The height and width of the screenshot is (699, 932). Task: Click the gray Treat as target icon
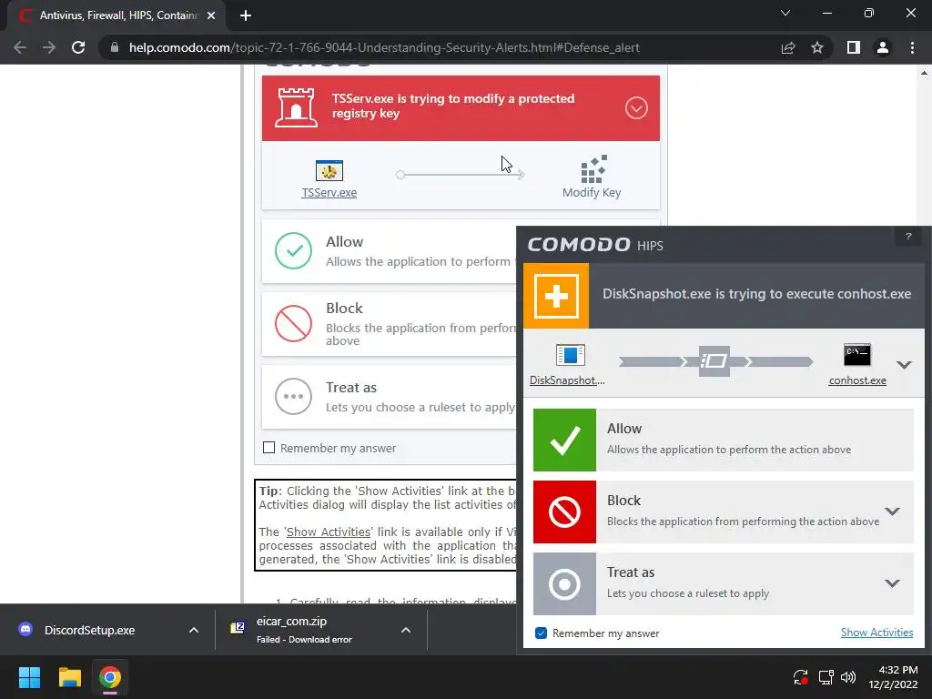coord(564,583)
